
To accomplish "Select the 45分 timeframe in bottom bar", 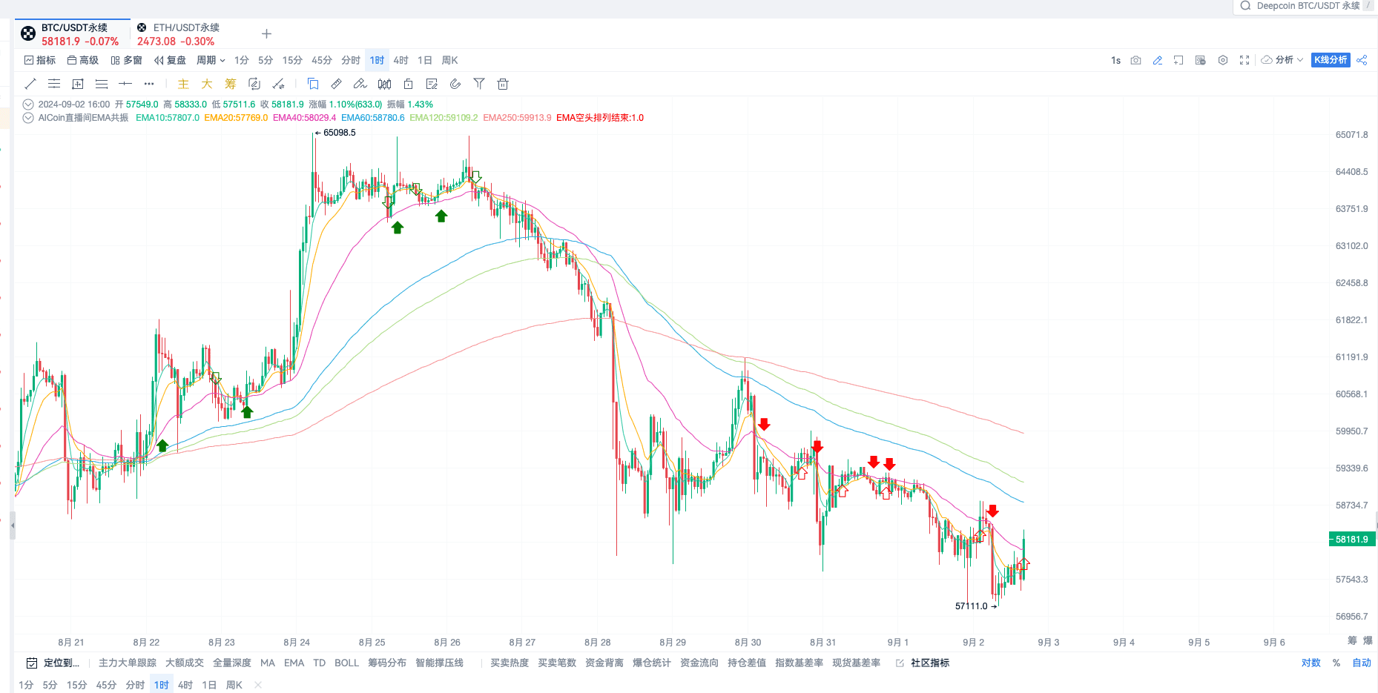I will (106, 685).
